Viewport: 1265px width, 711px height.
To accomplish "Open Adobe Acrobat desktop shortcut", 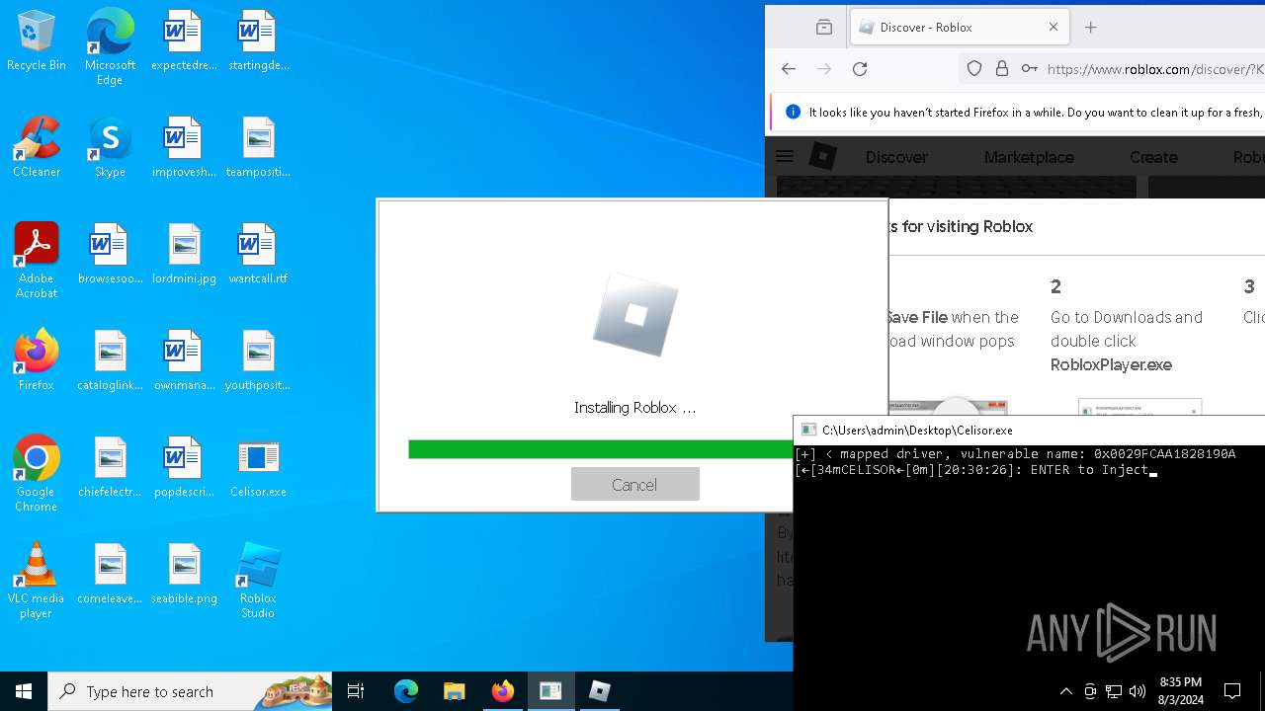I will pyautogui.click(x=37, y=261).
